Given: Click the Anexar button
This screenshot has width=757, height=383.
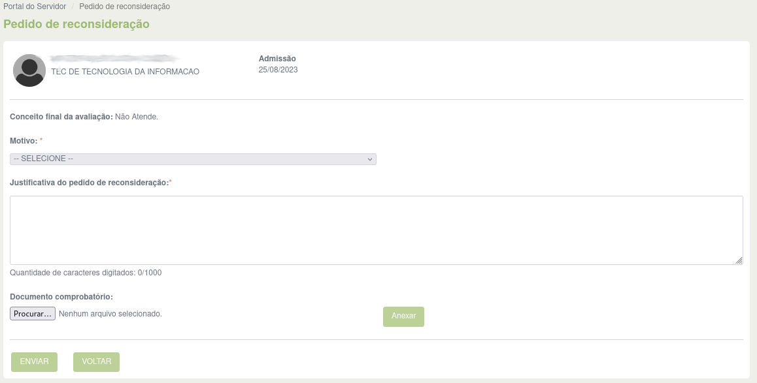Looking at the screenshot, I should 403,316.
